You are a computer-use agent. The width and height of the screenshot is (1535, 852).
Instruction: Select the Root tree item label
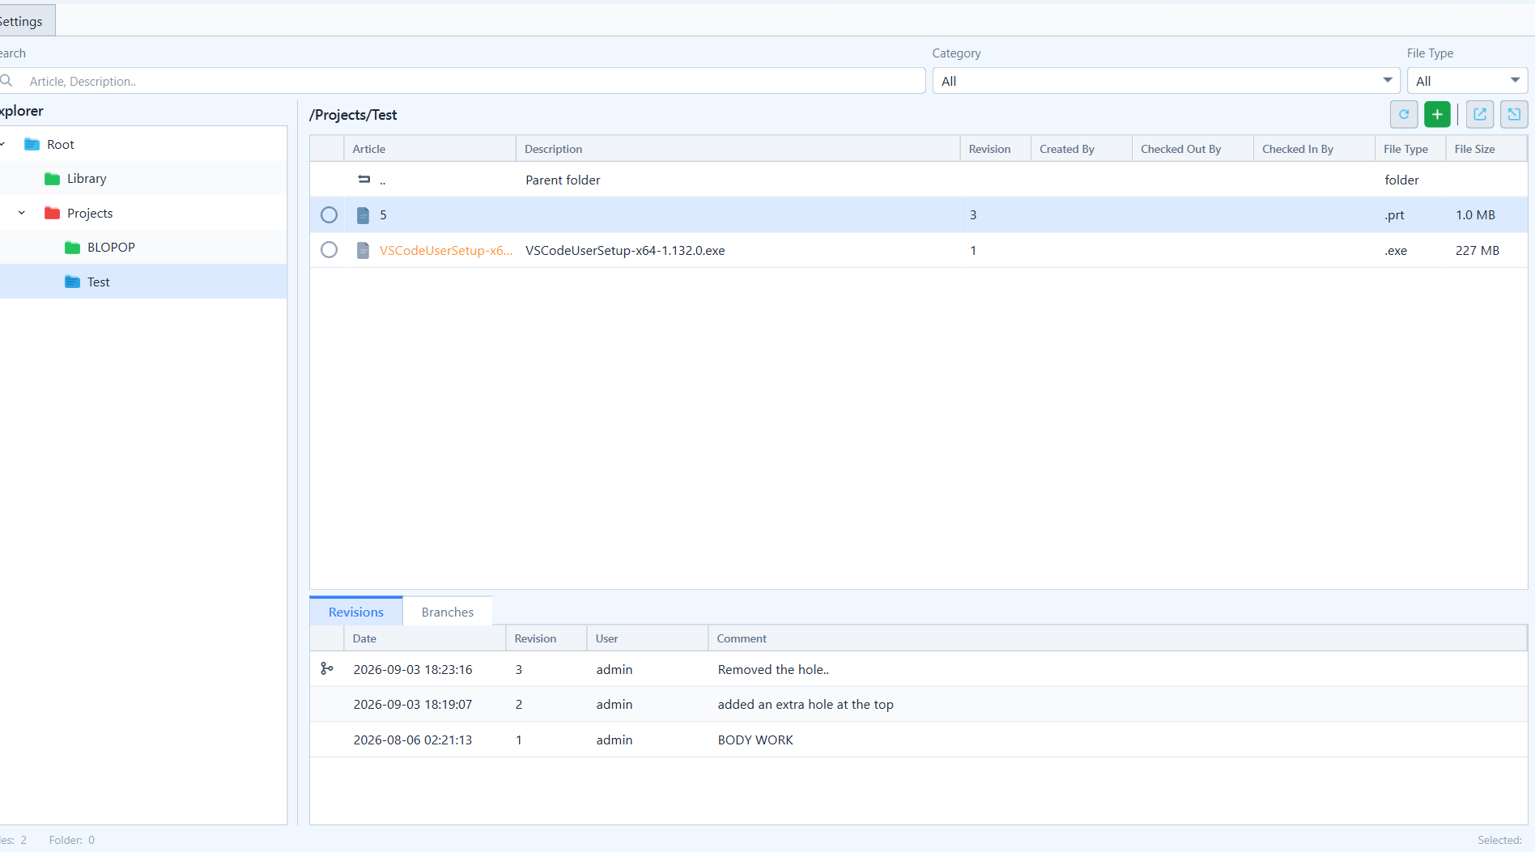[x=61, y=145]
